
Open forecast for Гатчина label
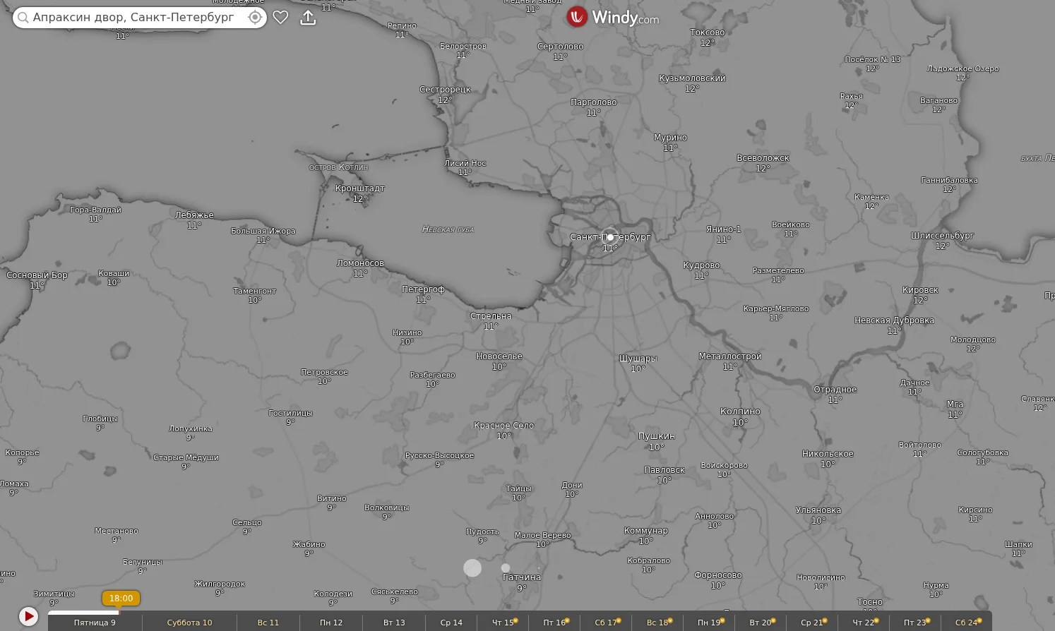(522, 577)
